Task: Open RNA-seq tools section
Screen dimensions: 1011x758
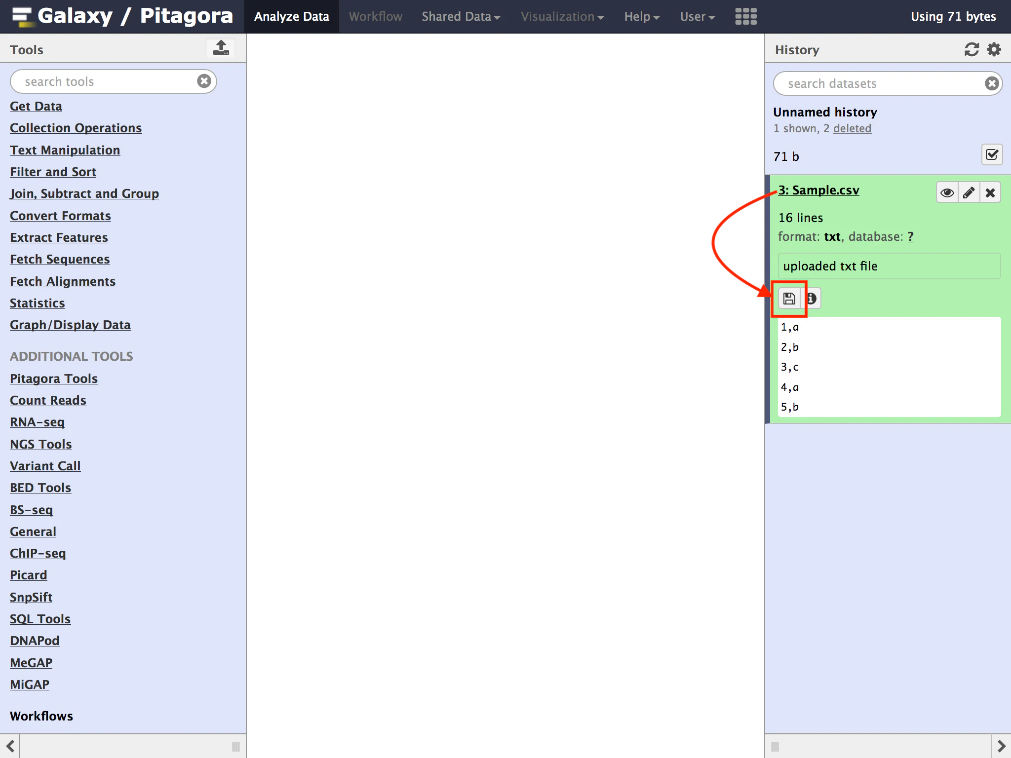Action: click(x=37, y=422)
